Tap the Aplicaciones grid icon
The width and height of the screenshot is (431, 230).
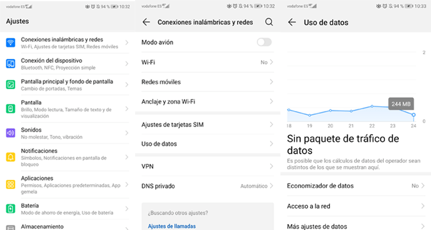(10, 185)
